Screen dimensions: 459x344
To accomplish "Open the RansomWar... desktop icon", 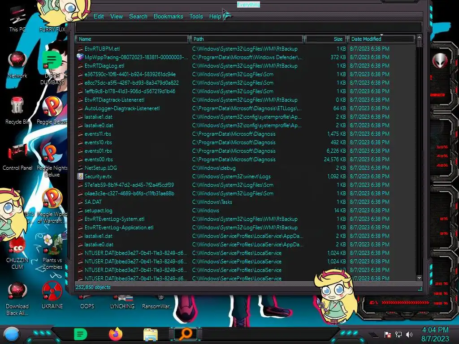I will click(x=157, y=303).
